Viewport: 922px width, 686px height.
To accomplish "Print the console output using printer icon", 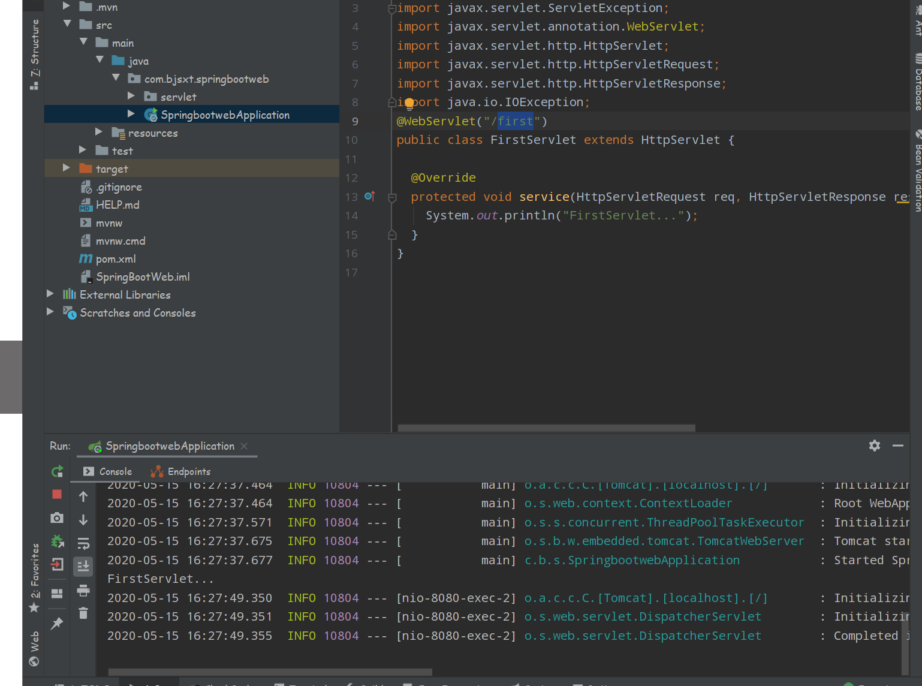I will tap(83, 591).
